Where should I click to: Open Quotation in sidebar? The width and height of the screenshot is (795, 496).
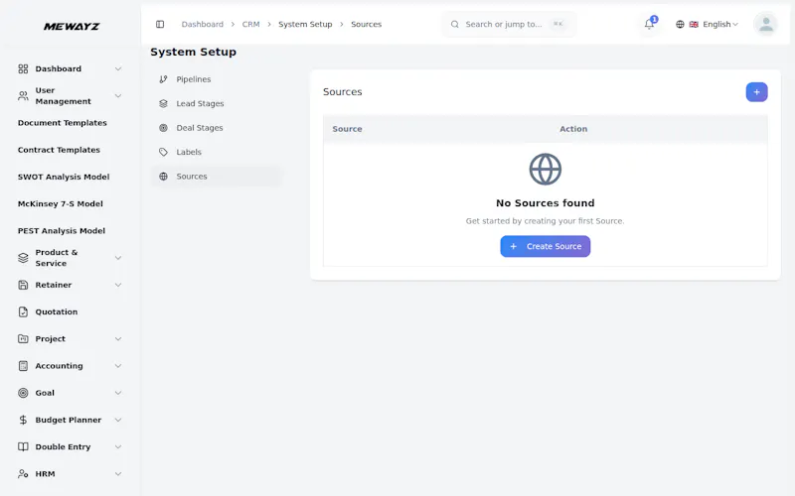(x=57, y=311)
